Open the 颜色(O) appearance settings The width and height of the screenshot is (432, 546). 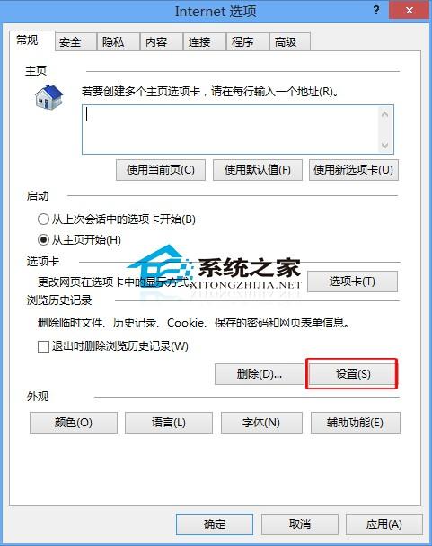pyautogui.click(x=74, y=423)
